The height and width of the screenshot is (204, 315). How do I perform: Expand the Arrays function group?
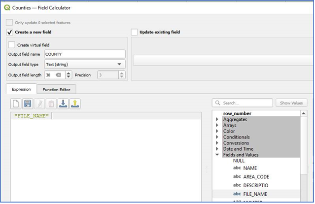click(x=217, y=125)
